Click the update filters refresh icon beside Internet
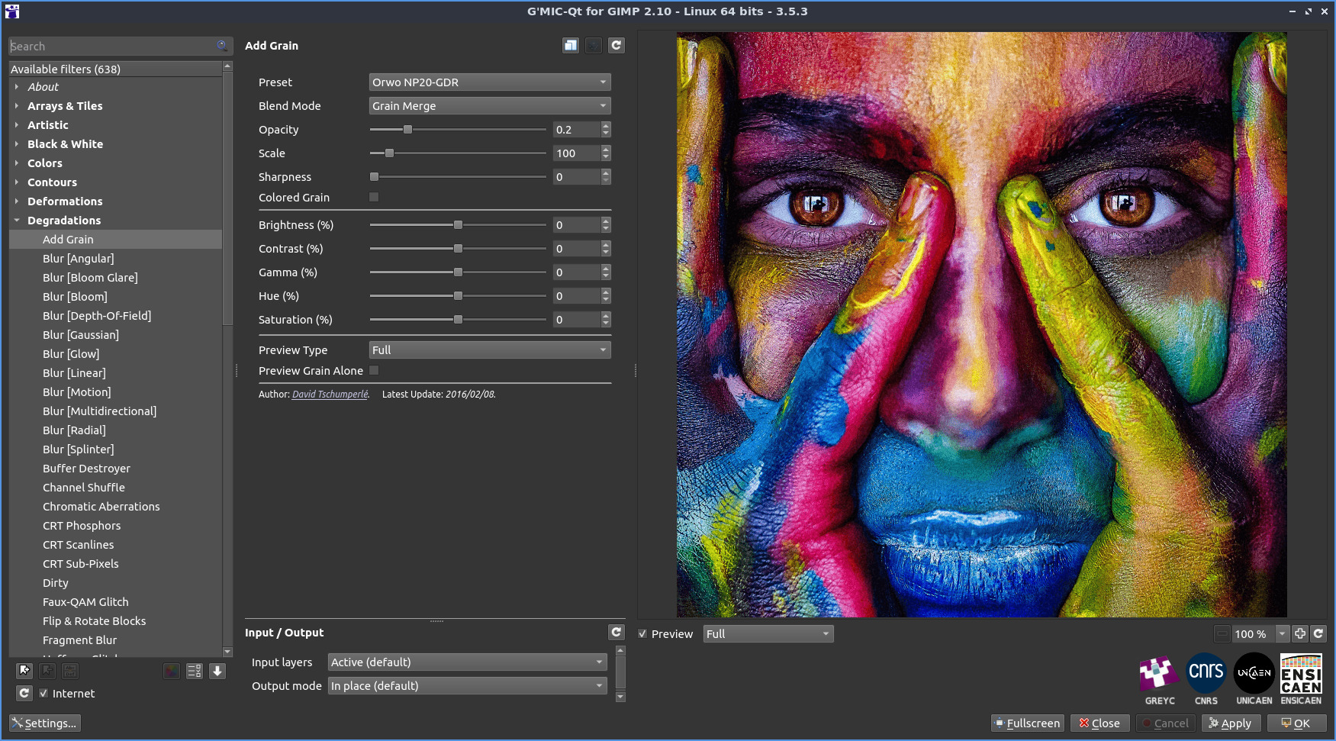Screen dimensions: 1336x741 pos(24,693)
